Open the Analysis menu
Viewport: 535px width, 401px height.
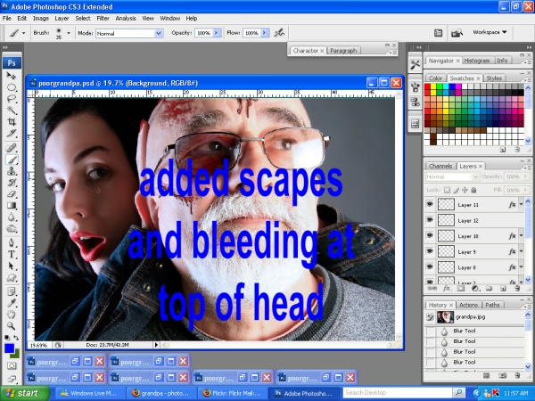click(126, 19)
